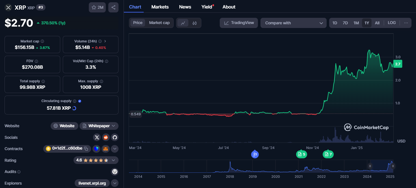Click the circulating supply progress ring
The width and height of the screenshot is (416, 188).
[x=74, y=108]
